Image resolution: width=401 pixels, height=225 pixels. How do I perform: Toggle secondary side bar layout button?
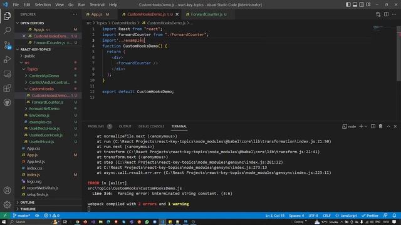pyautogui.click(x=362, y=4)
